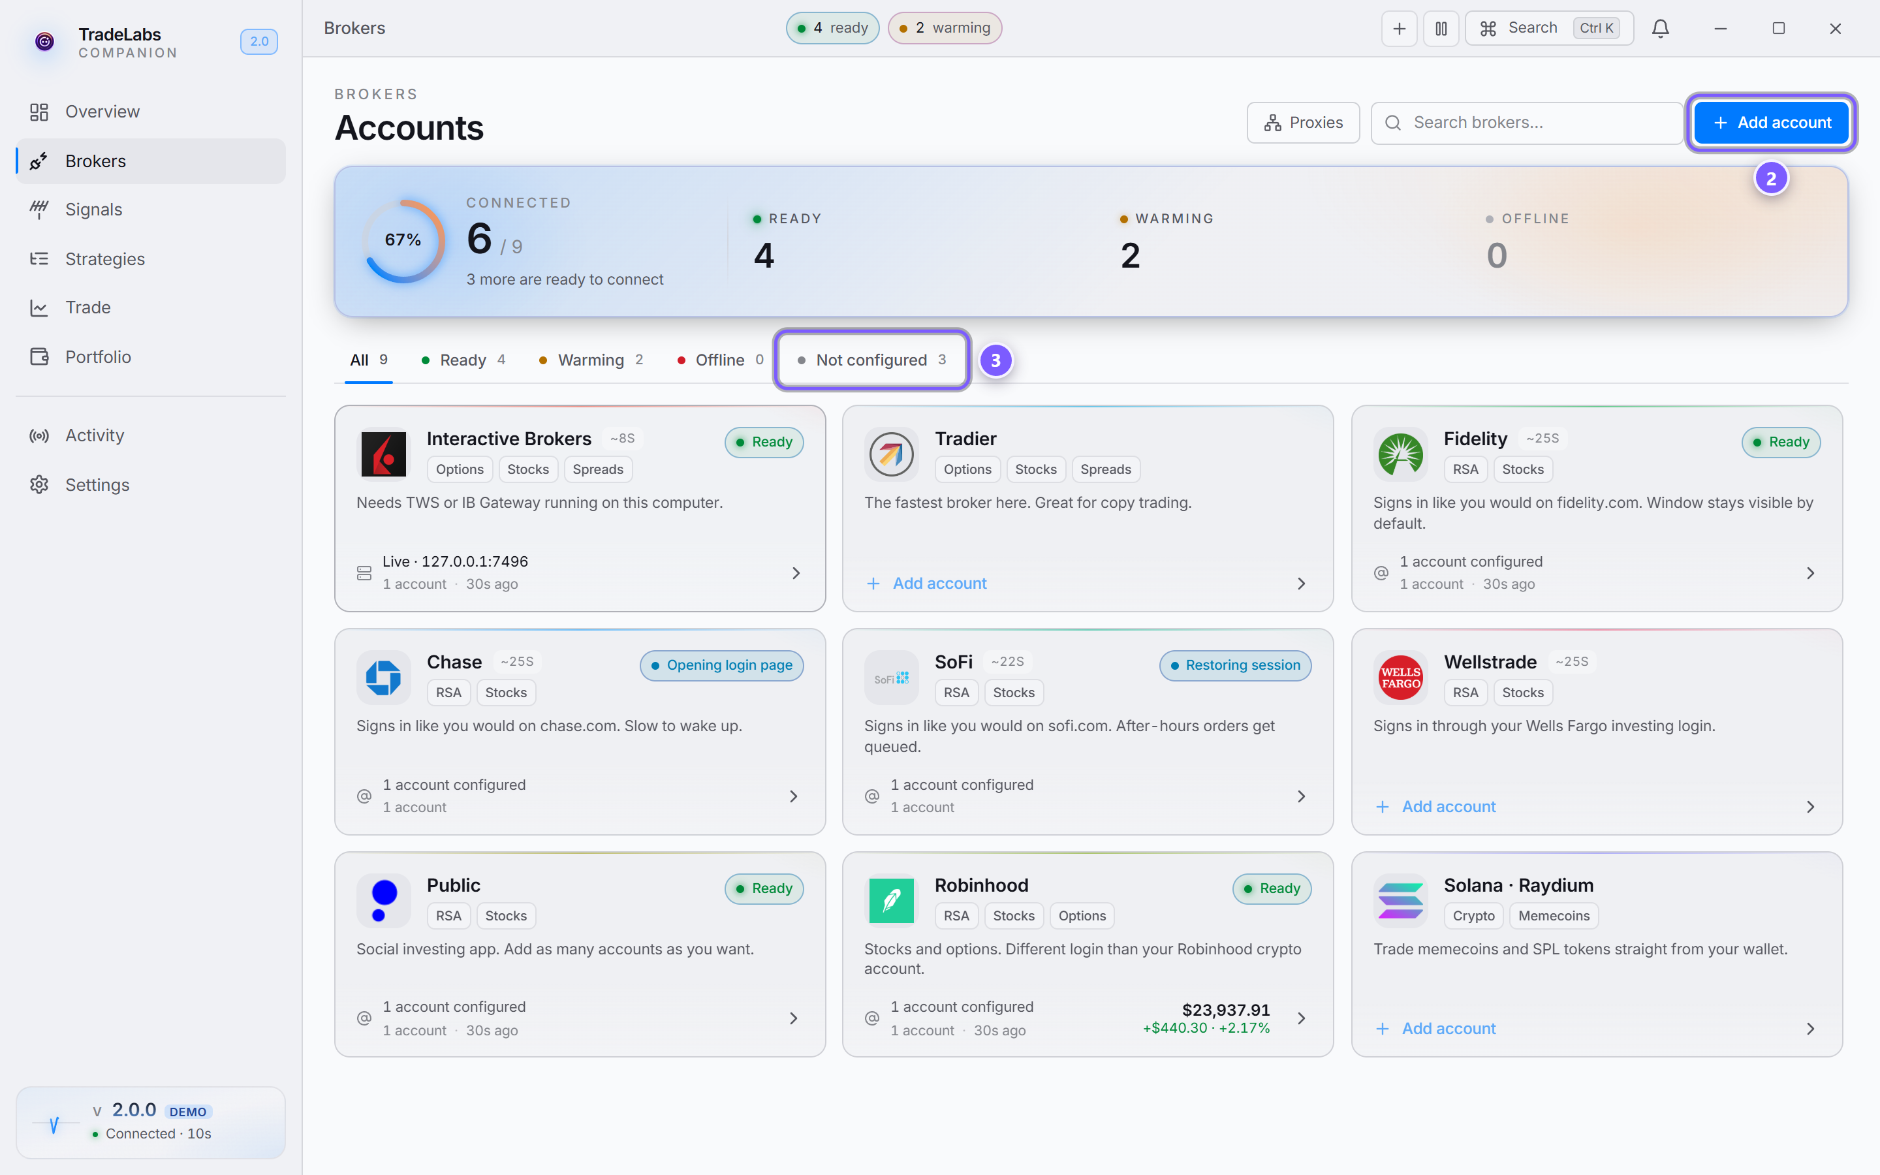This screenshot has width=1880, height=1175.
Task: Click the DEMO badge in version panel
Action: point(188,1112)
